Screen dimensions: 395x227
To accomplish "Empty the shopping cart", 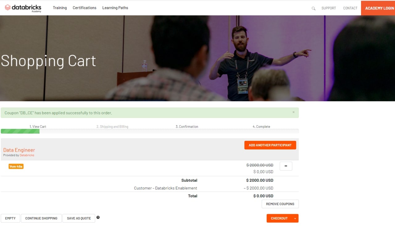I will coord(10,218).
